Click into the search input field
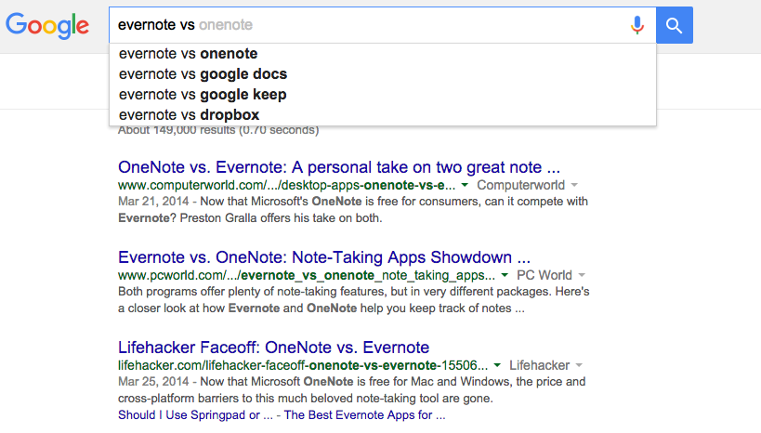The height and width of the screenshot is (433, 761). [x=369, y=25]
